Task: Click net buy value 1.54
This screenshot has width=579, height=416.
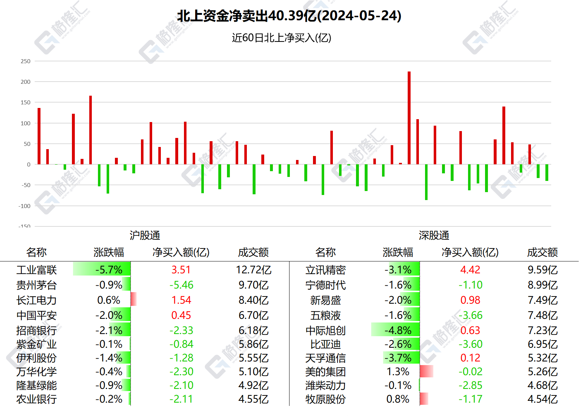Action: point(181,300)
